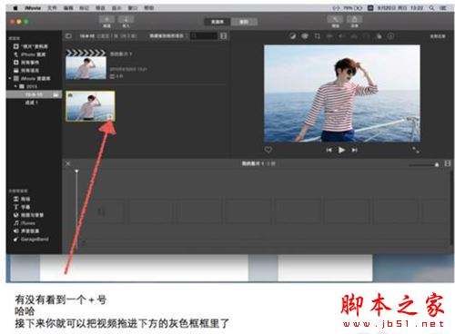Open the Volume speaker icon
Image resolution: width=455 pixels, height=334 pixels.
[342, 36]
